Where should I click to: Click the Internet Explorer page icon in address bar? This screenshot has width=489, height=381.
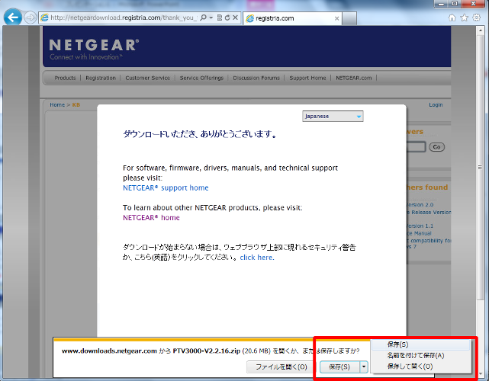pos(44,18)
